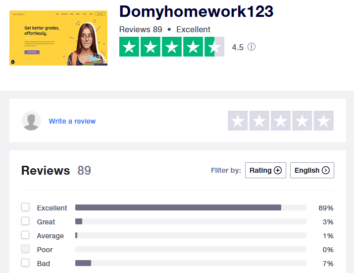The image size is (354, 273).
Task: Click the Average label in rating filters
Action: (x=51, y=236)
